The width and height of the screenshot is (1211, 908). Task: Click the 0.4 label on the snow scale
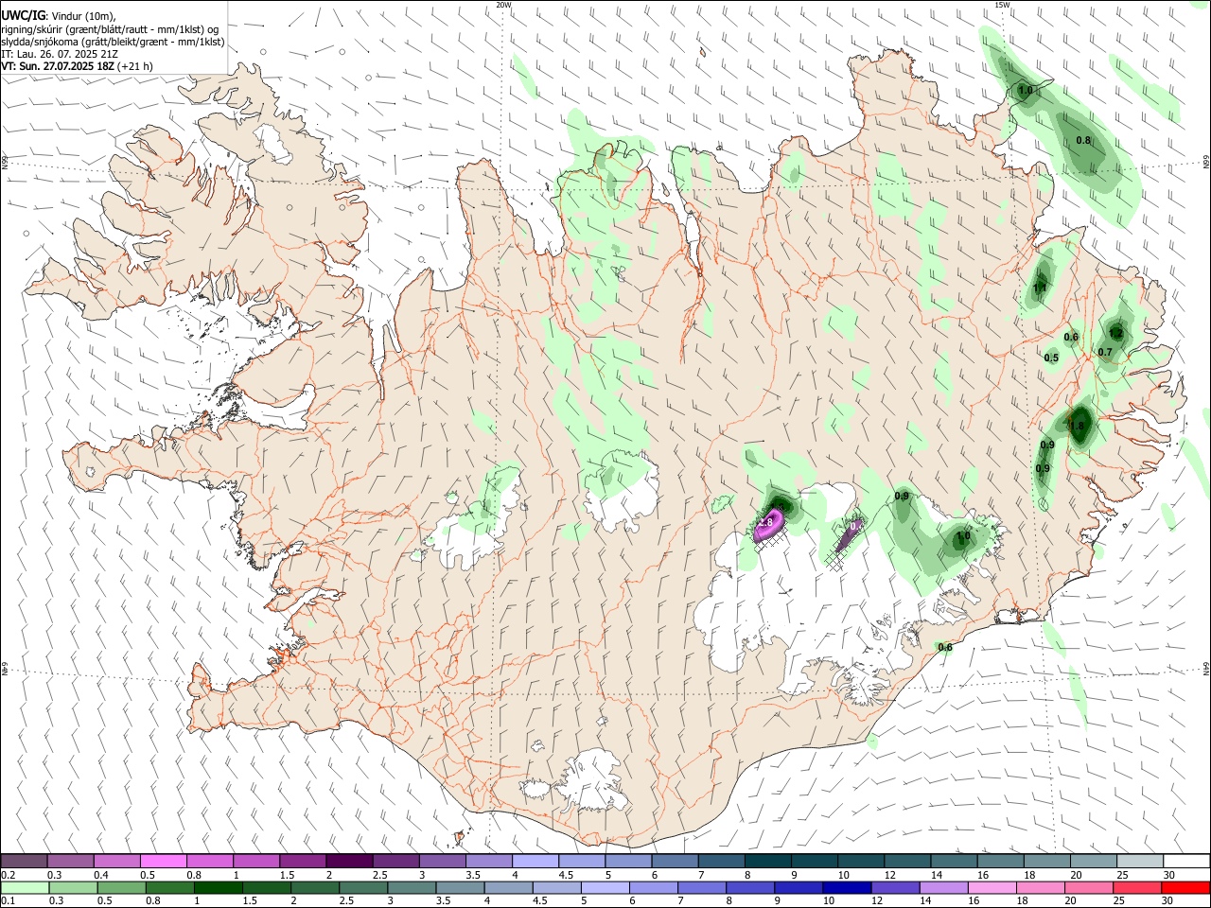tap(101, 874)
